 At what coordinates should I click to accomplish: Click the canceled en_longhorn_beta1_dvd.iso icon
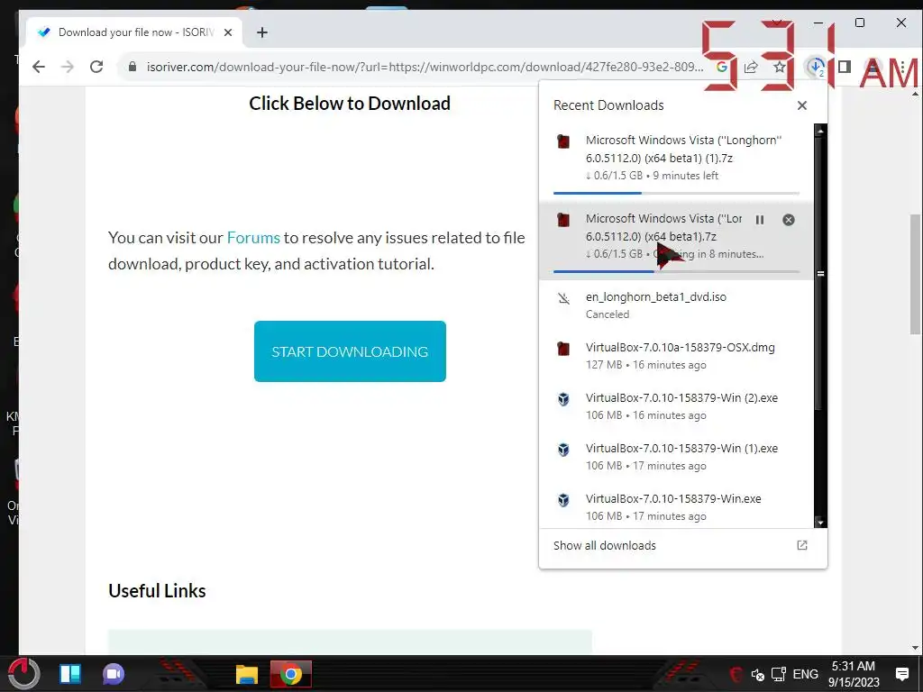click(563, 298)
